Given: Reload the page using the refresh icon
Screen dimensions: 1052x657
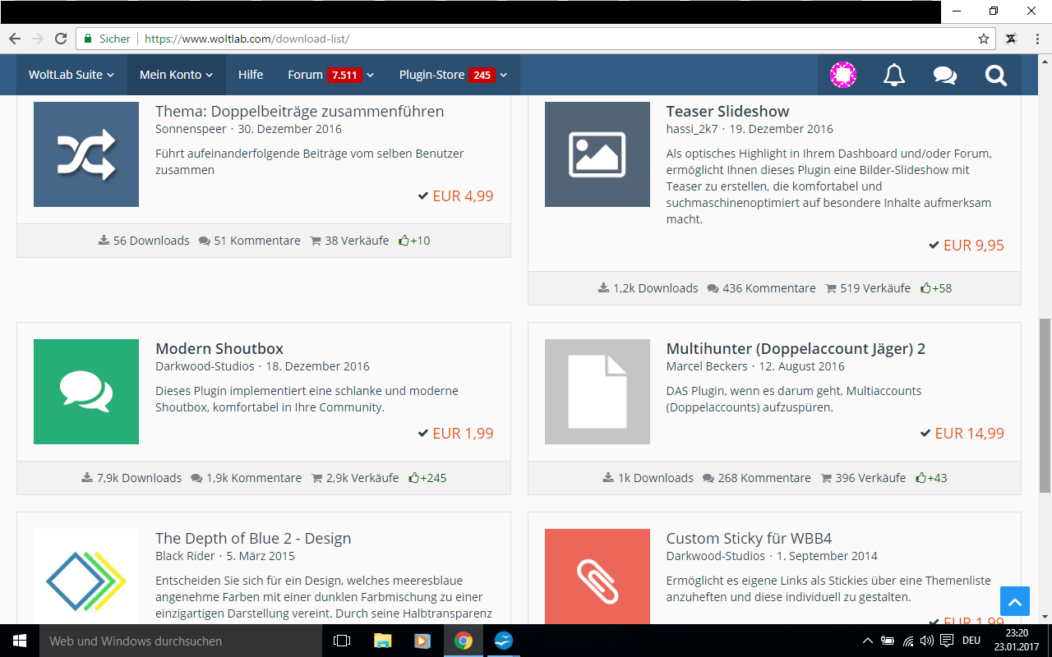Looking at the screenshot, I should pyautogui.click(x=61, y=39).
